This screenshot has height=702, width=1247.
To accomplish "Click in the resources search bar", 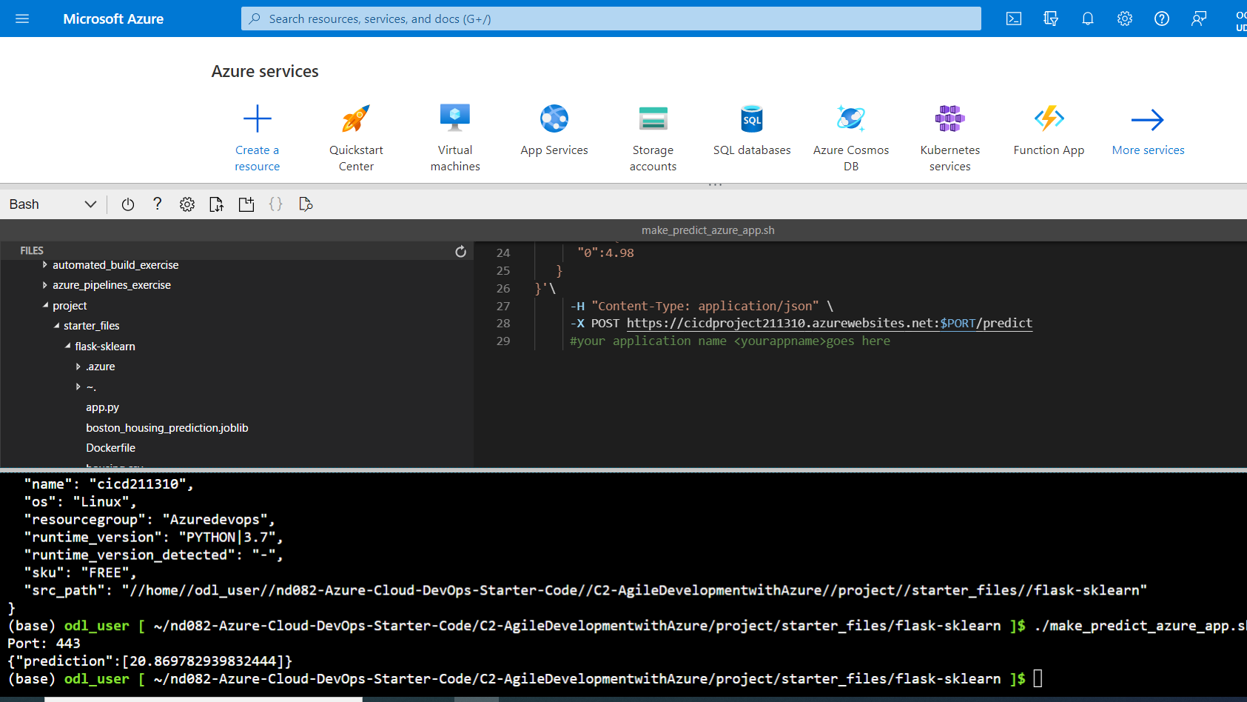I will pyautogui.click(x=611, y=19).
